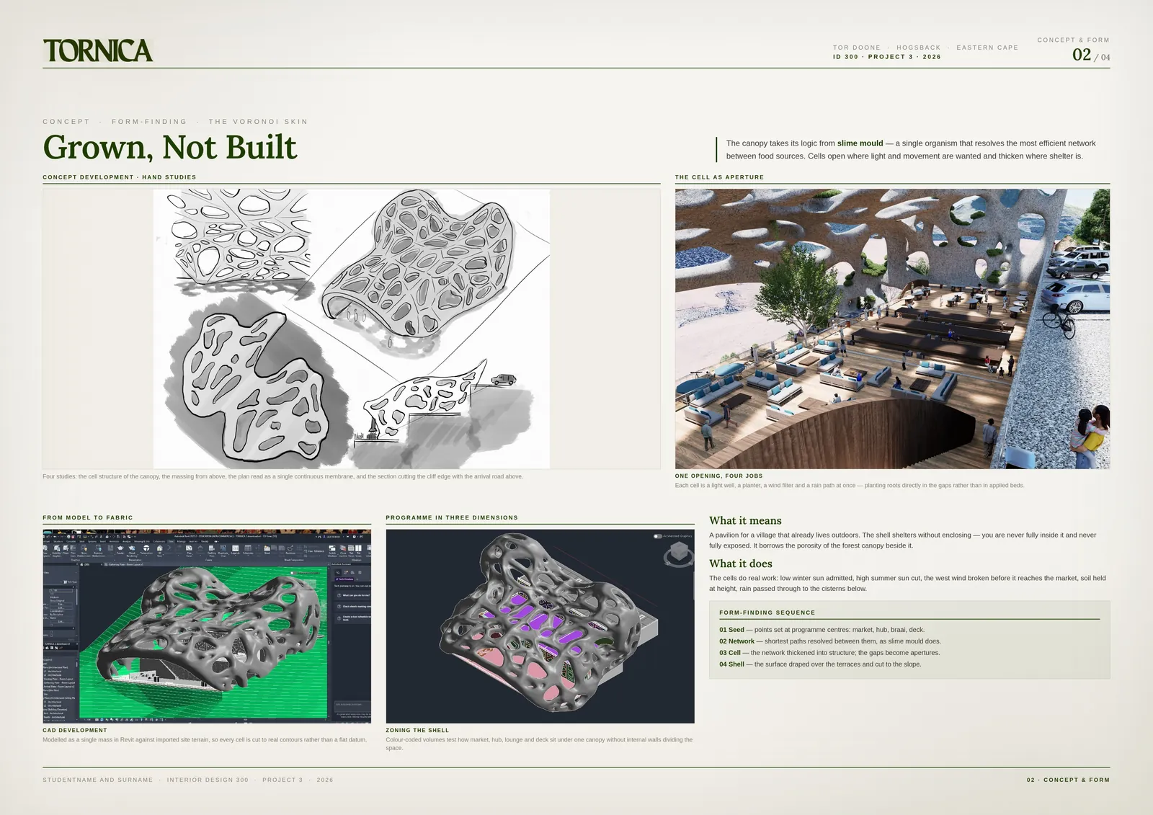This screenshot has height=815, width=1153.
Task: Click the 'ONE OPENING, FOUR JOBS' caption
Action: 718,476
